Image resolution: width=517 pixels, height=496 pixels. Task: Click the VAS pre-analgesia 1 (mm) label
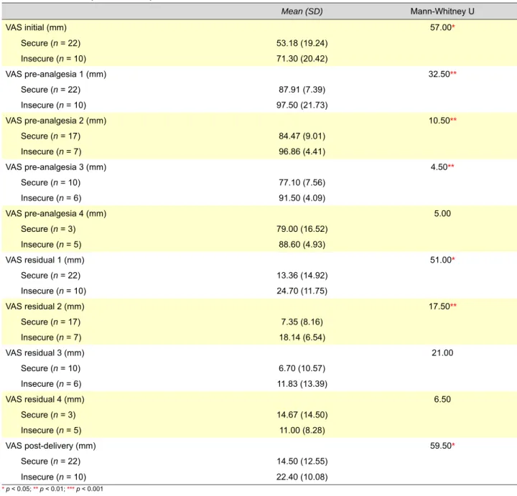tap(56, 74)
